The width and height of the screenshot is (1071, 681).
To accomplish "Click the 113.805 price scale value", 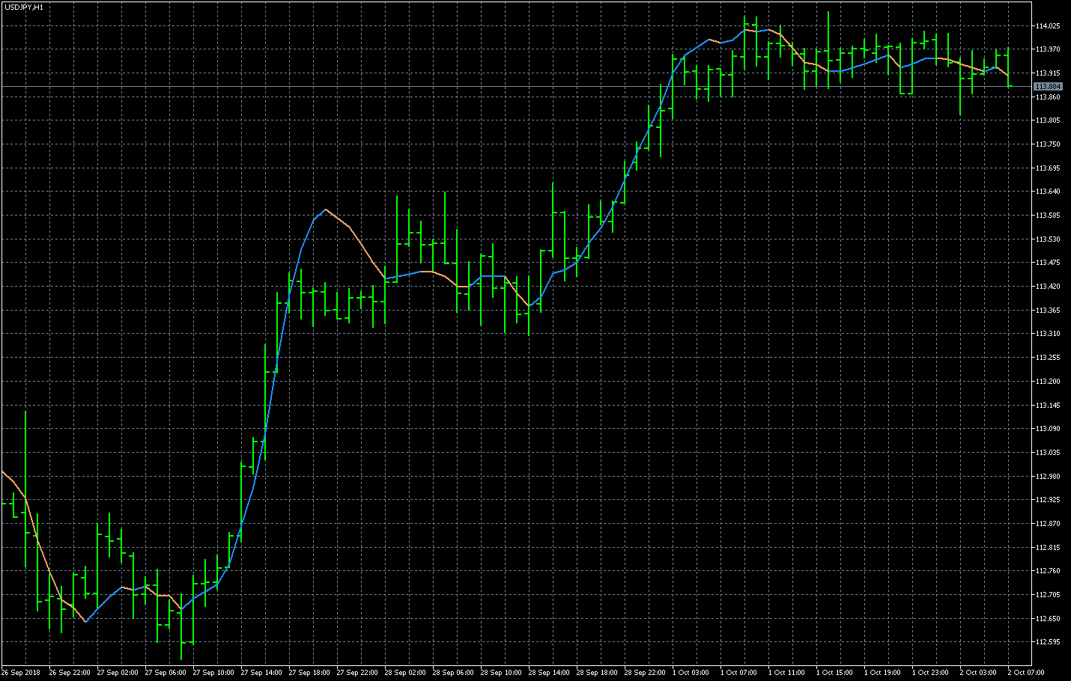I will pos(1048,120).
